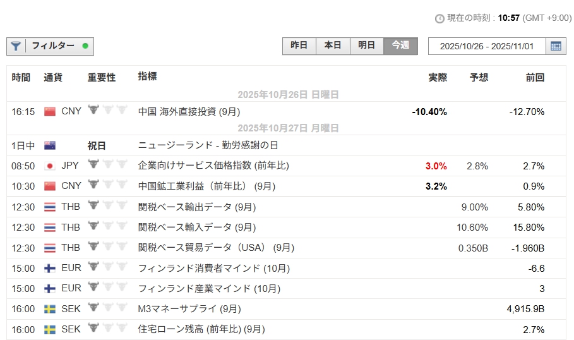Click the China flag on the 16:15 row
This screenshot has width=574, height=340.
click(x=50, y=112)
